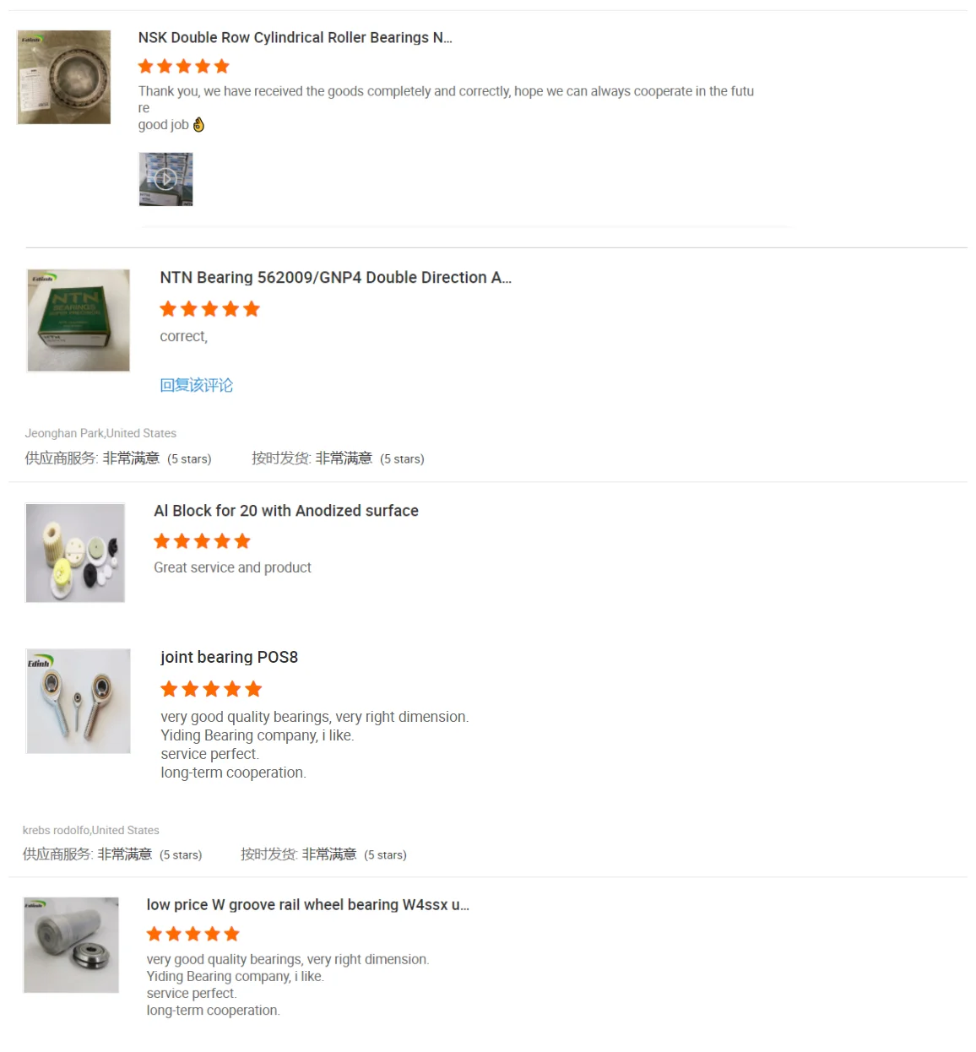Click the NSK Double Row Cylindrical Roller title
This screenshot has width=976, height=1052.
(x=296, y=37)
